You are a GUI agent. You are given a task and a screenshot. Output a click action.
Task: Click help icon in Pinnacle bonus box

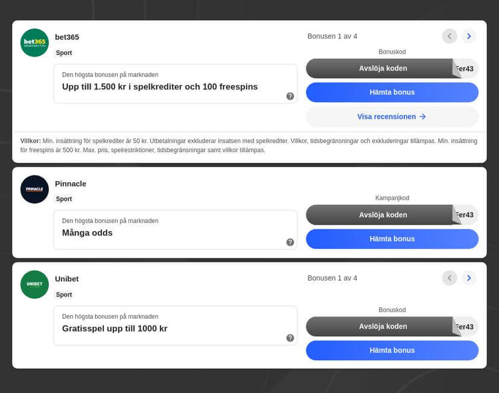click(290, 242)
